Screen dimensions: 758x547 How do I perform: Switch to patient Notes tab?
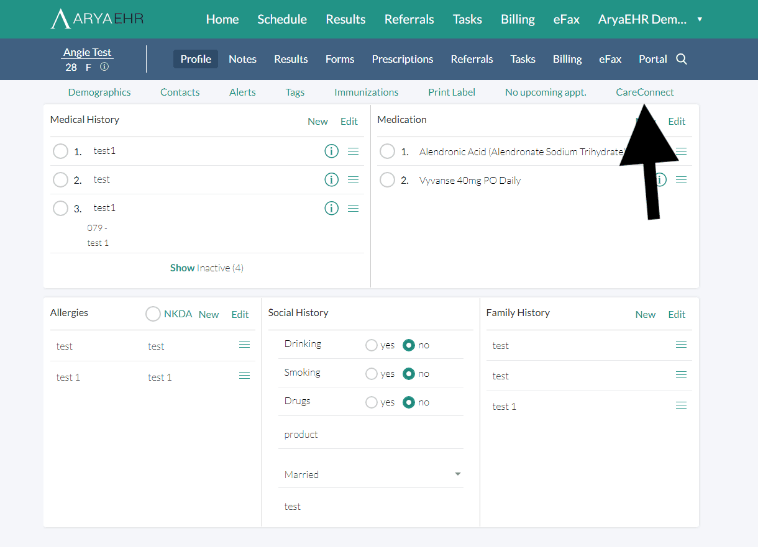click(x=242, y=59)
